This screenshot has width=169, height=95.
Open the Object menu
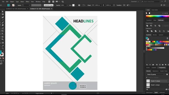[x=12, y=2]
